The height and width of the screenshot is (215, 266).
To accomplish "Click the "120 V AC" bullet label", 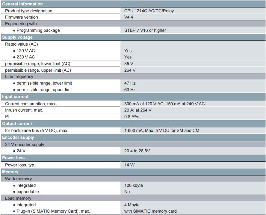I will click(26, 51).
